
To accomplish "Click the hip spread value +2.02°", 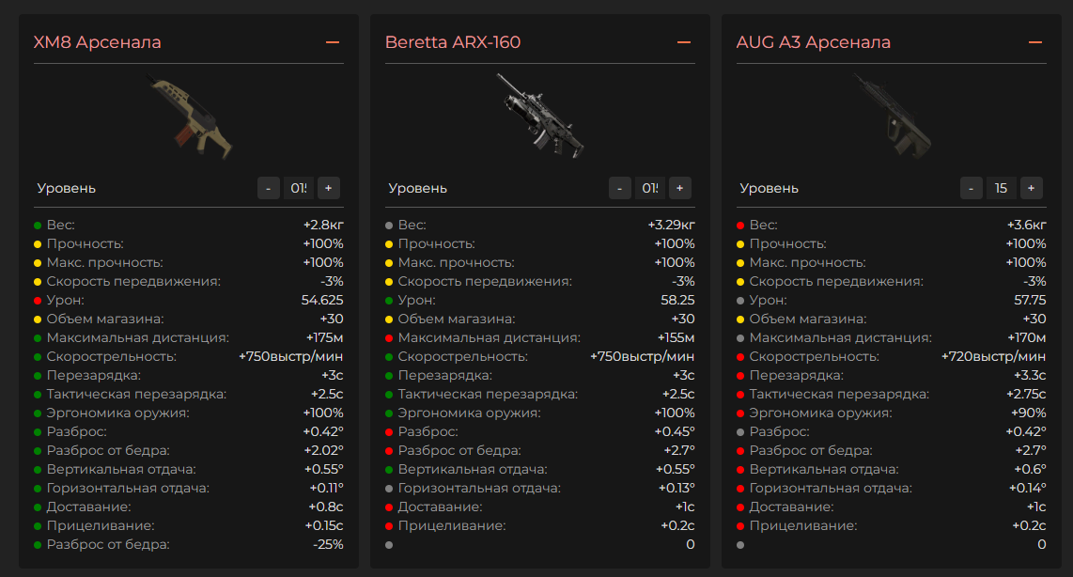I will [323, 451].
